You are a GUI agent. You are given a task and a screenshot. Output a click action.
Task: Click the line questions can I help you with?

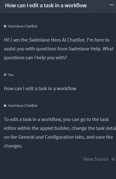(35, 58)
